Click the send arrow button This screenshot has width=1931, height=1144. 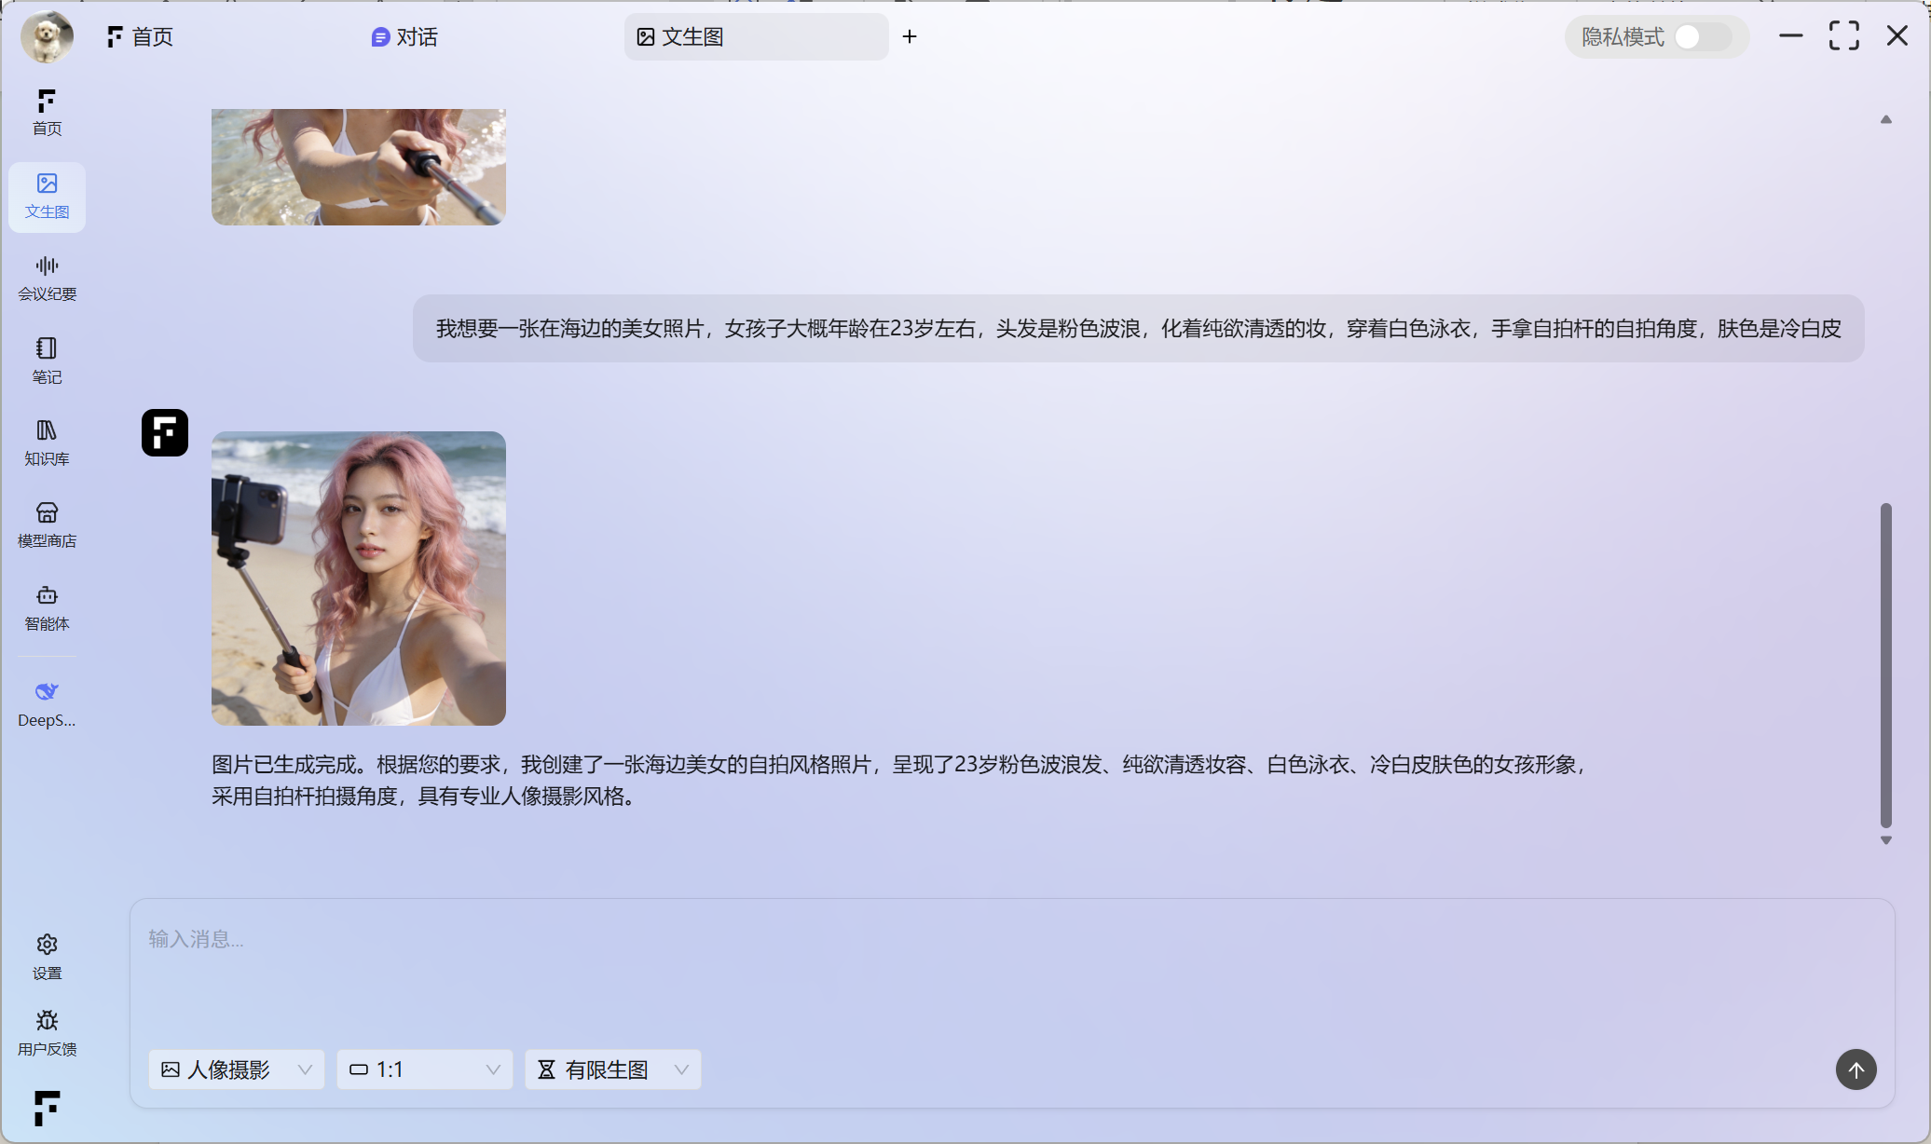point(1856,1069)
